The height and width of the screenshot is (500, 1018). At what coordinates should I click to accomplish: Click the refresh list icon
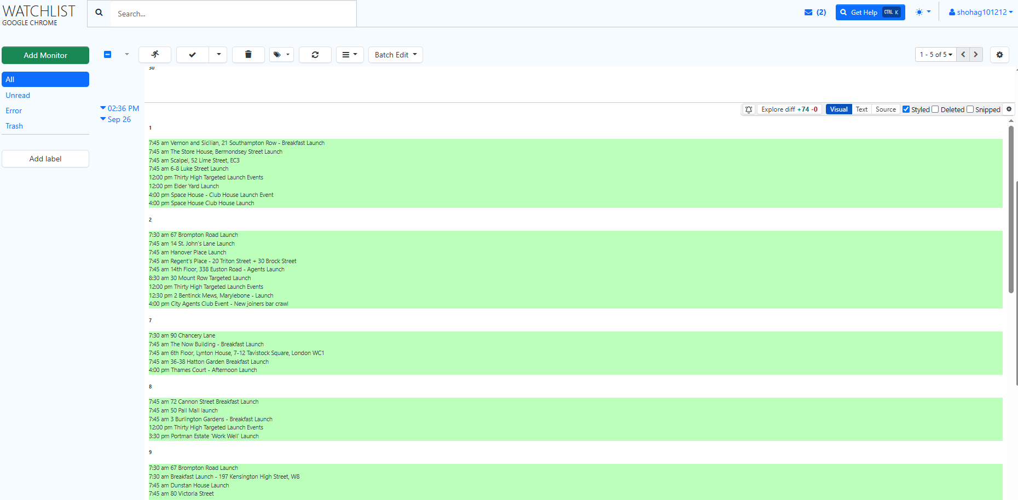[315, 55]
